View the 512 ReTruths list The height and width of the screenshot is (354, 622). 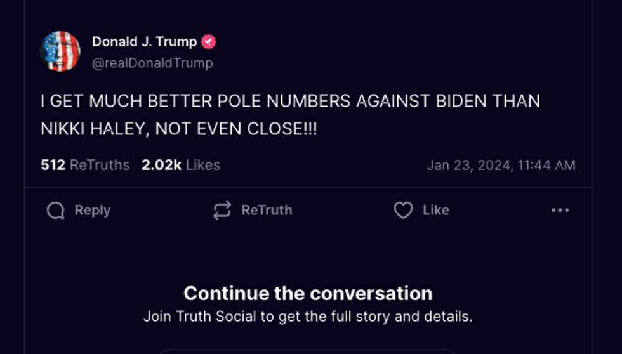85,165
